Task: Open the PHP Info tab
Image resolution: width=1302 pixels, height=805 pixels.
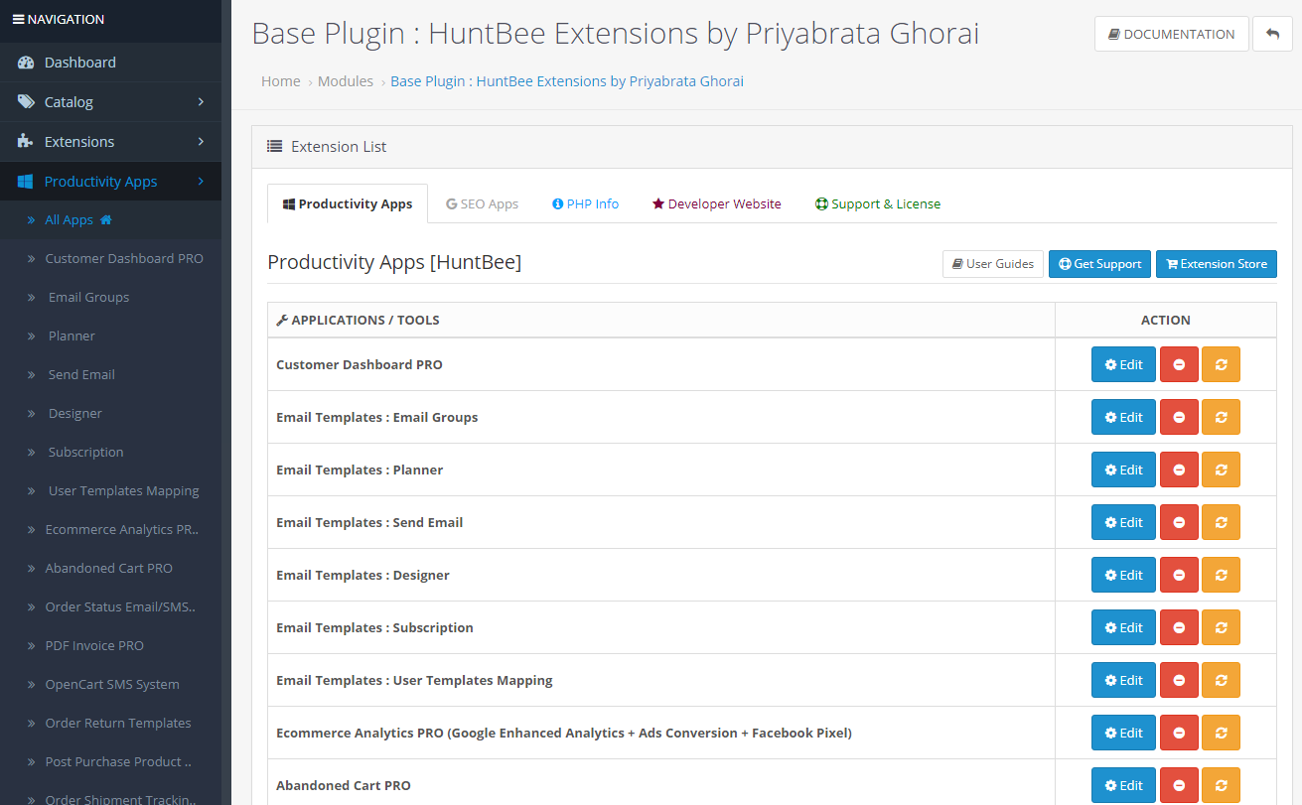Action: pos(585,203)
